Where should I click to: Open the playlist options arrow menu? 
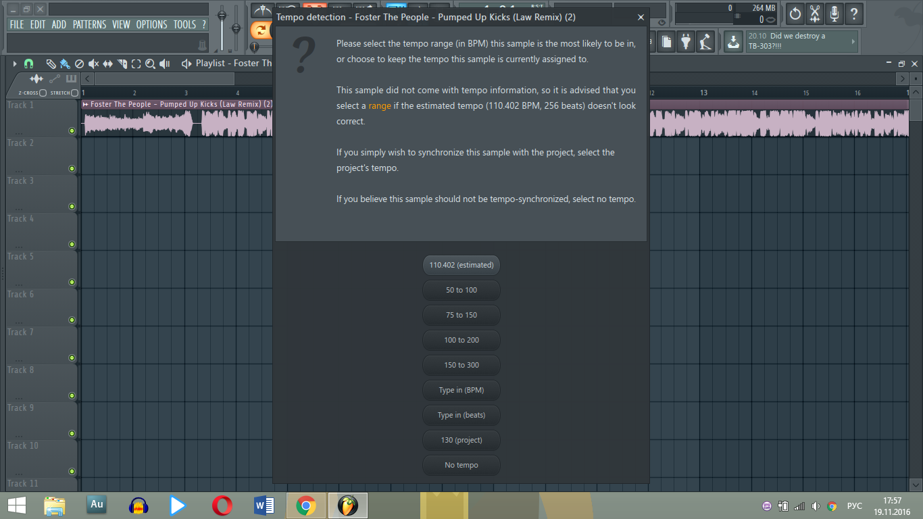pyautogui.click(x=14, y=64)
